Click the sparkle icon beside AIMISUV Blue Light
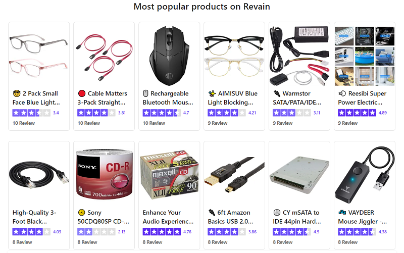The height and width of the screenshot is (253, 404). coord(212,93)
